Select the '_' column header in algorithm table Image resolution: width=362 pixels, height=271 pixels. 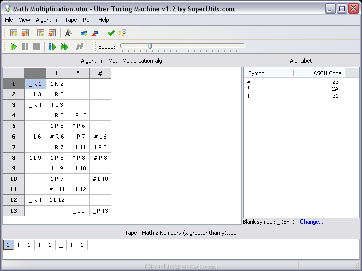point(35,73)
